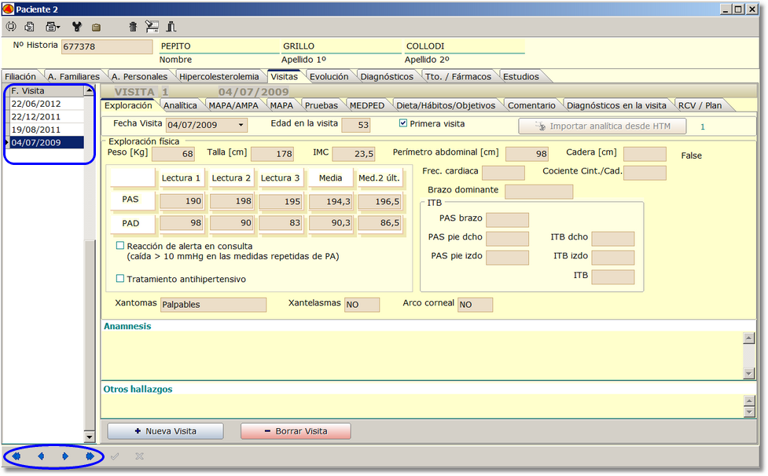
Task: Click the Brazo dominante field
Action: (x=538, y=192)
